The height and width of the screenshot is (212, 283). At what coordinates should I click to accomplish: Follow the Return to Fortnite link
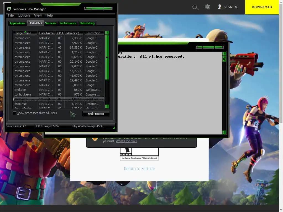(139, 169)
